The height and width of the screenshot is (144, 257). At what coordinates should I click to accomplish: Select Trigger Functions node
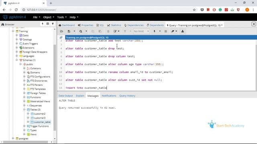[39, 126]
